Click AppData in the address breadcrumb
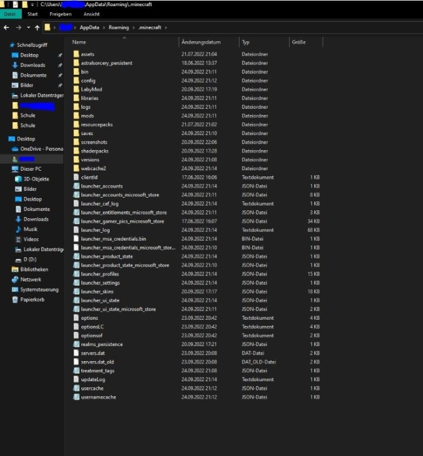The image size is (423, 456). [89, 27]
